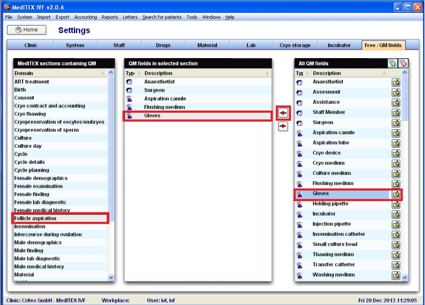425x305 pixels.
Task: Click the Home button
Action: point(27,30)
